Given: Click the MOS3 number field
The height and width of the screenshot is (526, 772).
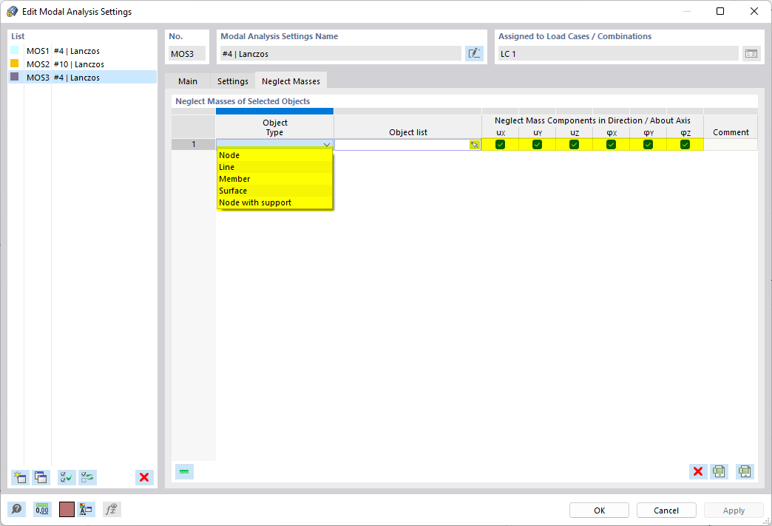Looking at the screenshot, I should pyautogui.click(x=187, y=54).
